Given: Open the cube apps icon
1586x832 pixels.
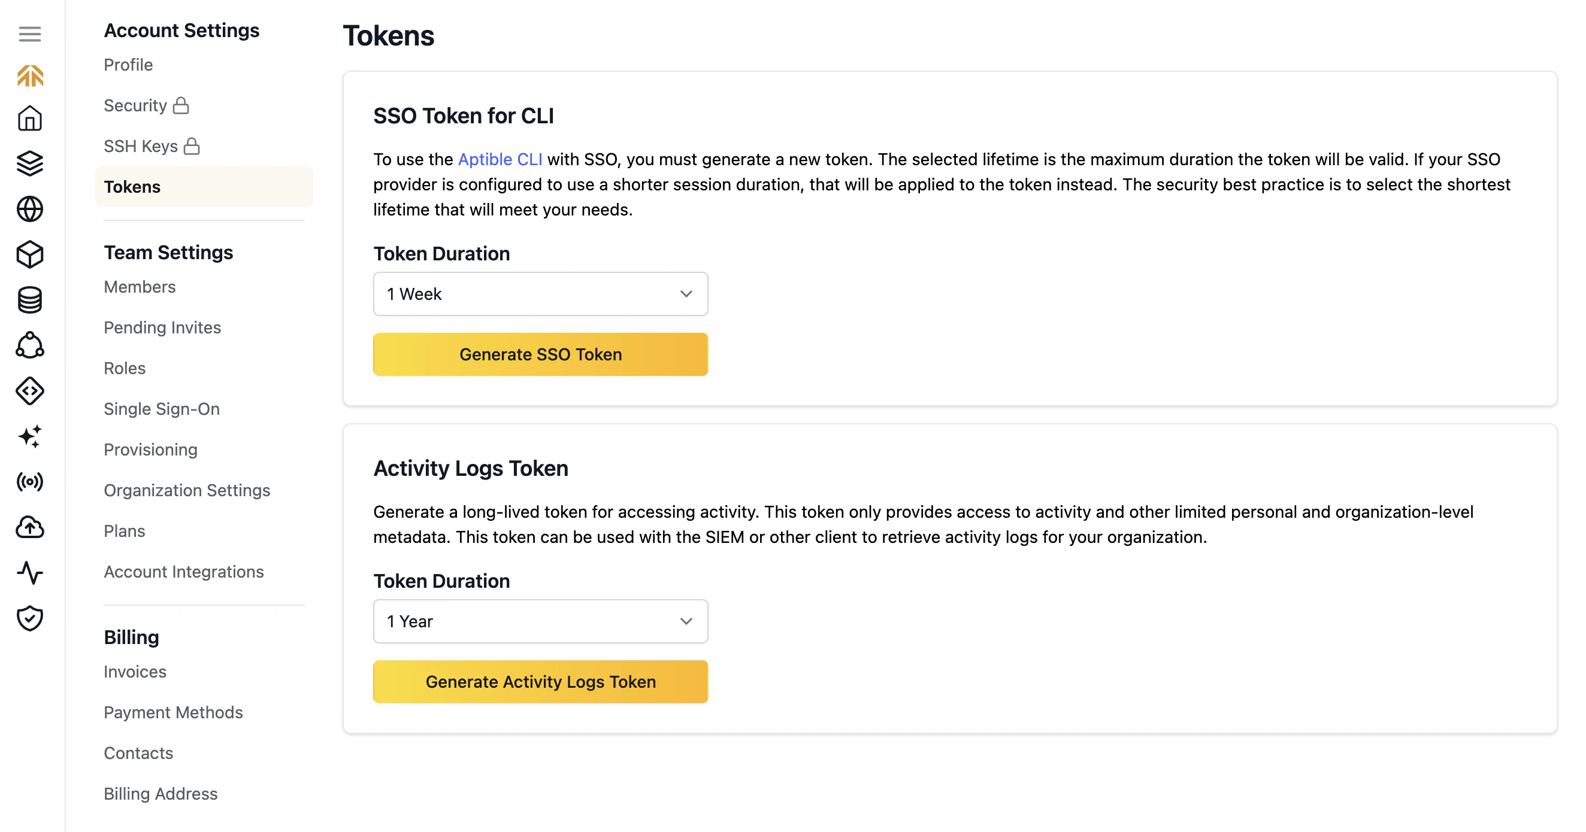Looking at the screenshot, I should click(29, 254).
